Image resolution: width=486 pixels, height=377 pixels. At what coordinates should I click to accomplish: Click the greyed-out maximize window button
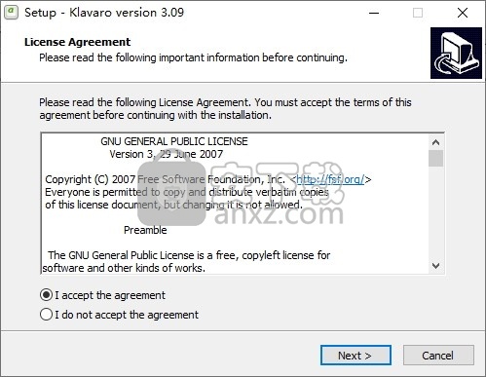(418, 13)
